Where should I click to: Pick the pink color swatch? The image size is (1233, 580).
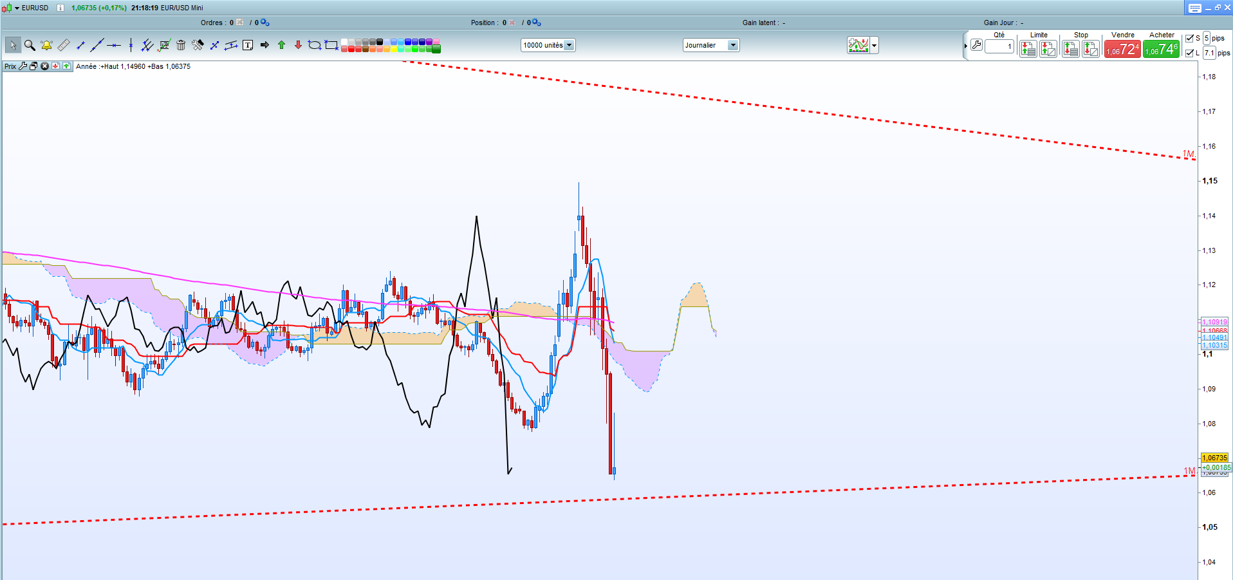pos(436,42)
